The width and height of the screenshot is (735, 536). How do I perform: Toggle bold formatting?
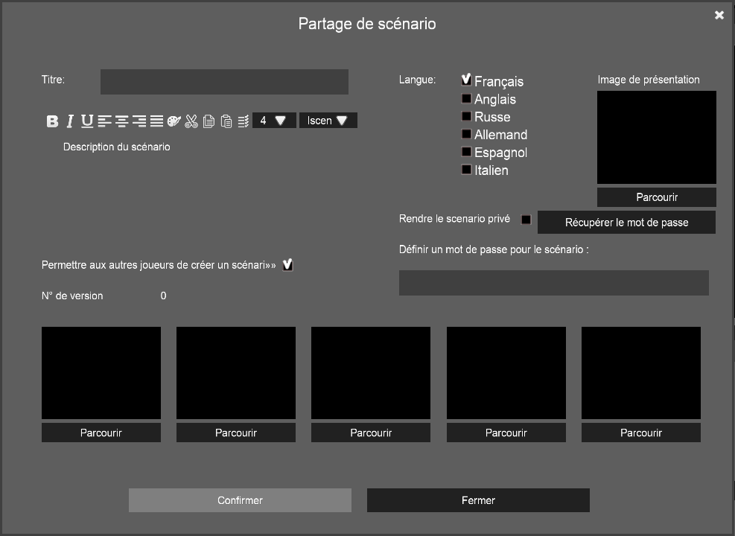coord(52,121)
